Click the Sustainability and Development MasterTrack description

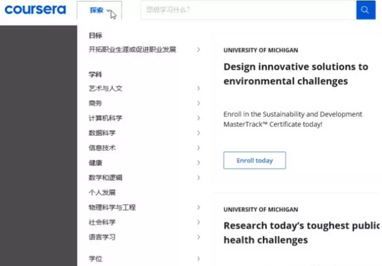click(292, 119)
